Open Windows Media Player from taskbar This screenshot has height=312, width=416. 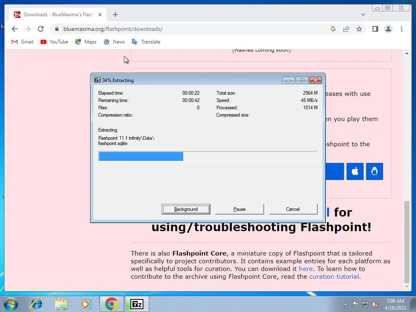(86, 304)
